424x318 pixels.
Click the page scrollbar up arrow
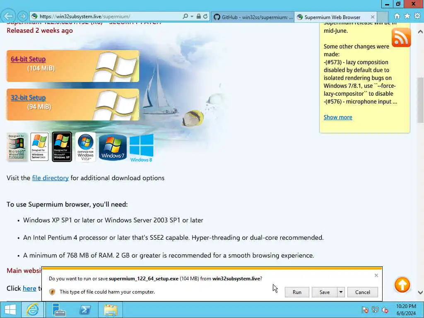[420, 31]
